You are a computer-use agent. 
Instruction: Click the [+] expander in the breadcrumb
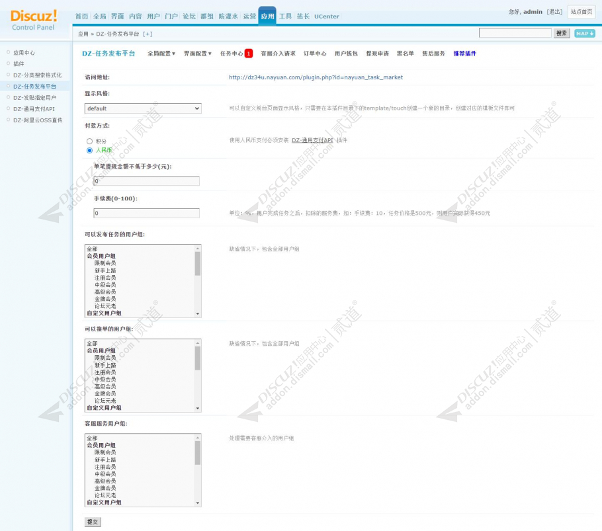coord(148,34)
